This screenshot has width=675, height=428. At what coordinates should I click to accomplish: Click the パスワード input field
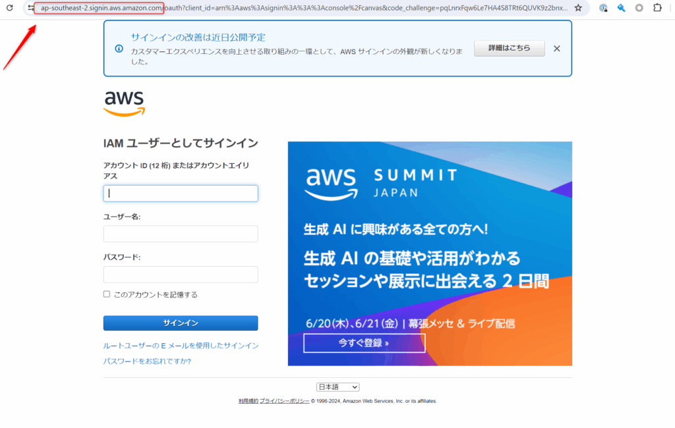click(181, 275)
